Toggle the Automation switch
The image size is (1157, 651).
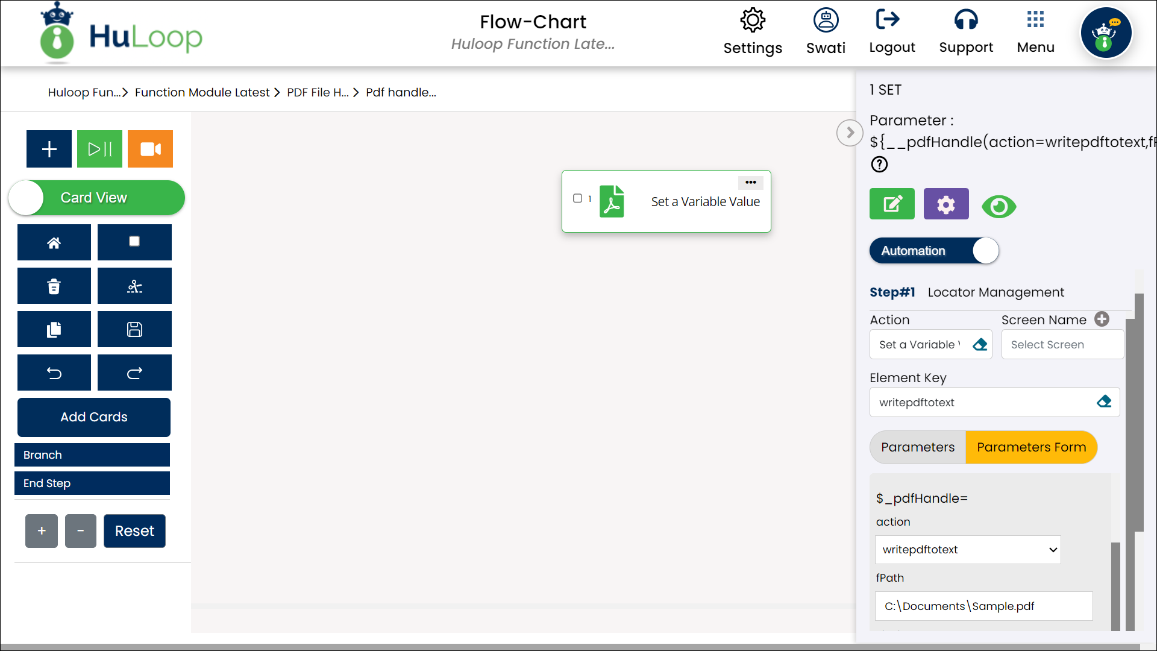coord(934,250)
